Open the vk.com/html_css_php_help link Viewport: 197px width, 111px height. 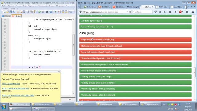(18, 95)
